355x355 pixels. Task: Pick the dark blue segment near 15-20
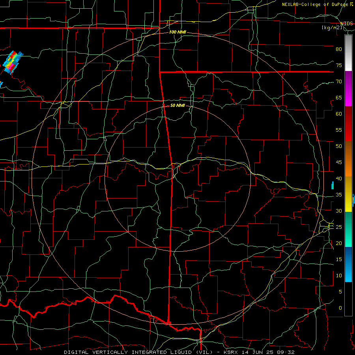348,255
